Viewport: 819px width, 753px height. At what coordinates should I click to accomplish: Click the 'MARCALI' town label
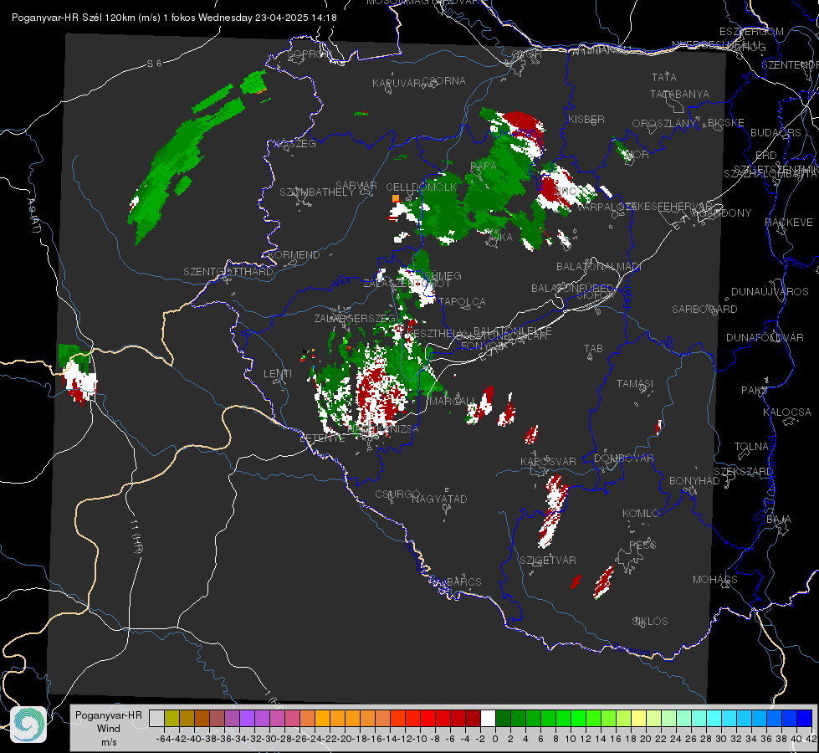pyautogui.click(x=452, y=402)
